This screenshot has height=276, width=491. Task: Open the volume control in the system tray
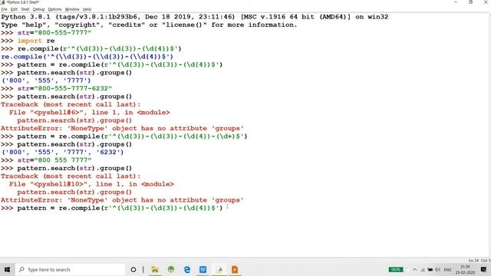[x=437, y=269]
